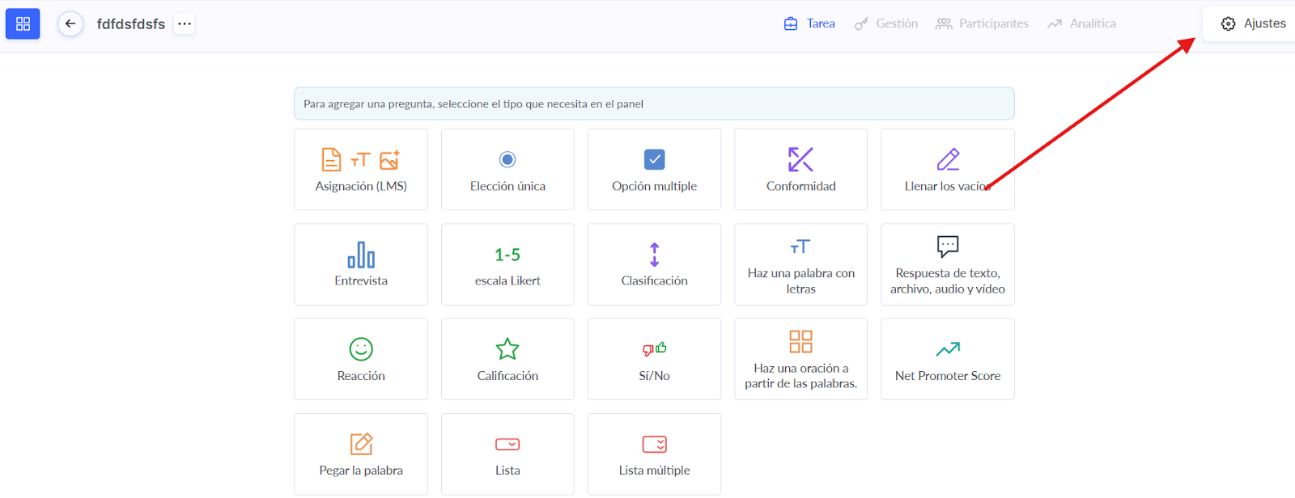Screen dimensions: 1295x498
Task: Click the blue grid dashboard icon
Action: [23, 23]
